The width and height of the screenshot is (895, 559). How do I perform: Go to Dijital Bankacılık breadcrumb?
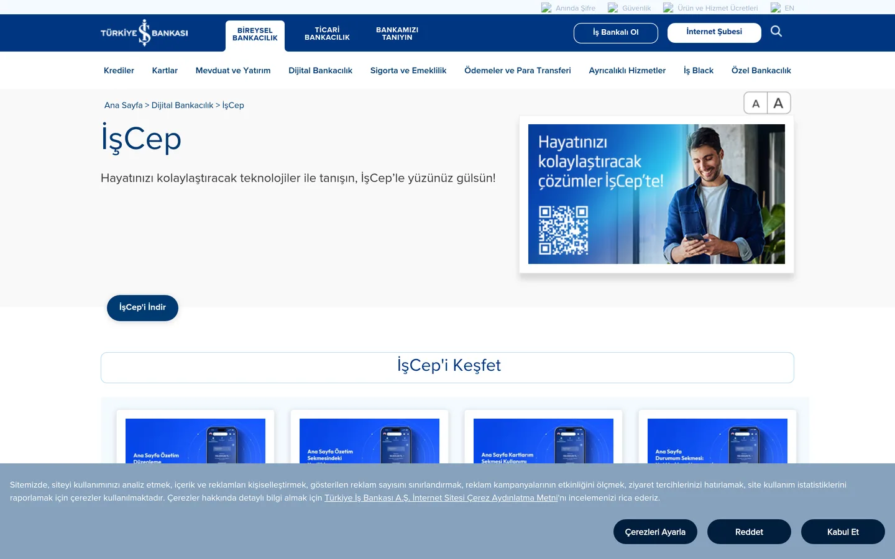(182, 106)
